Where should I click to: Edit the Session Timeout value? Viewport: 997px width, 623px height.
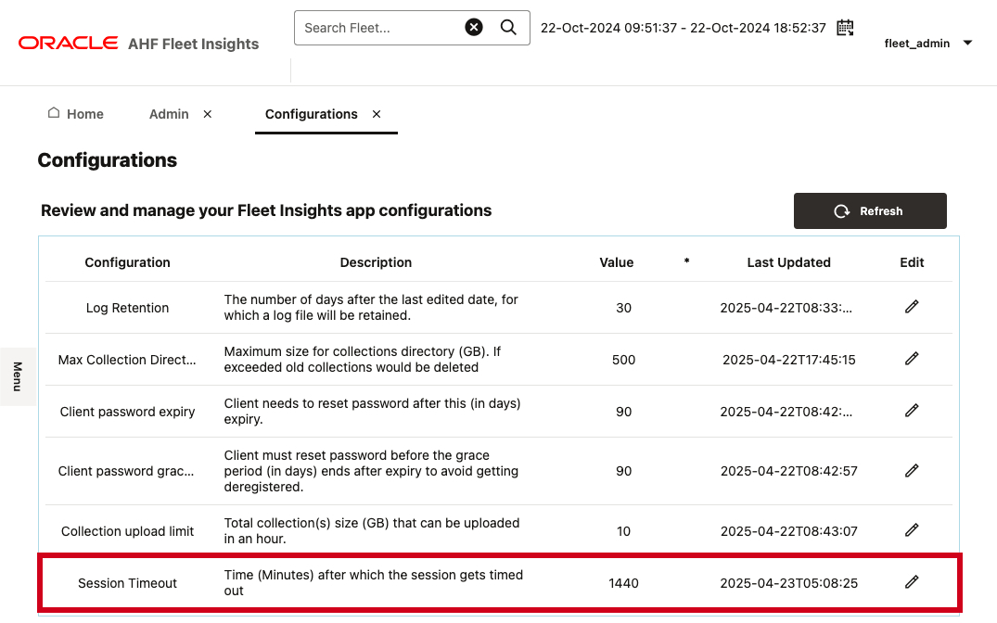912,582
